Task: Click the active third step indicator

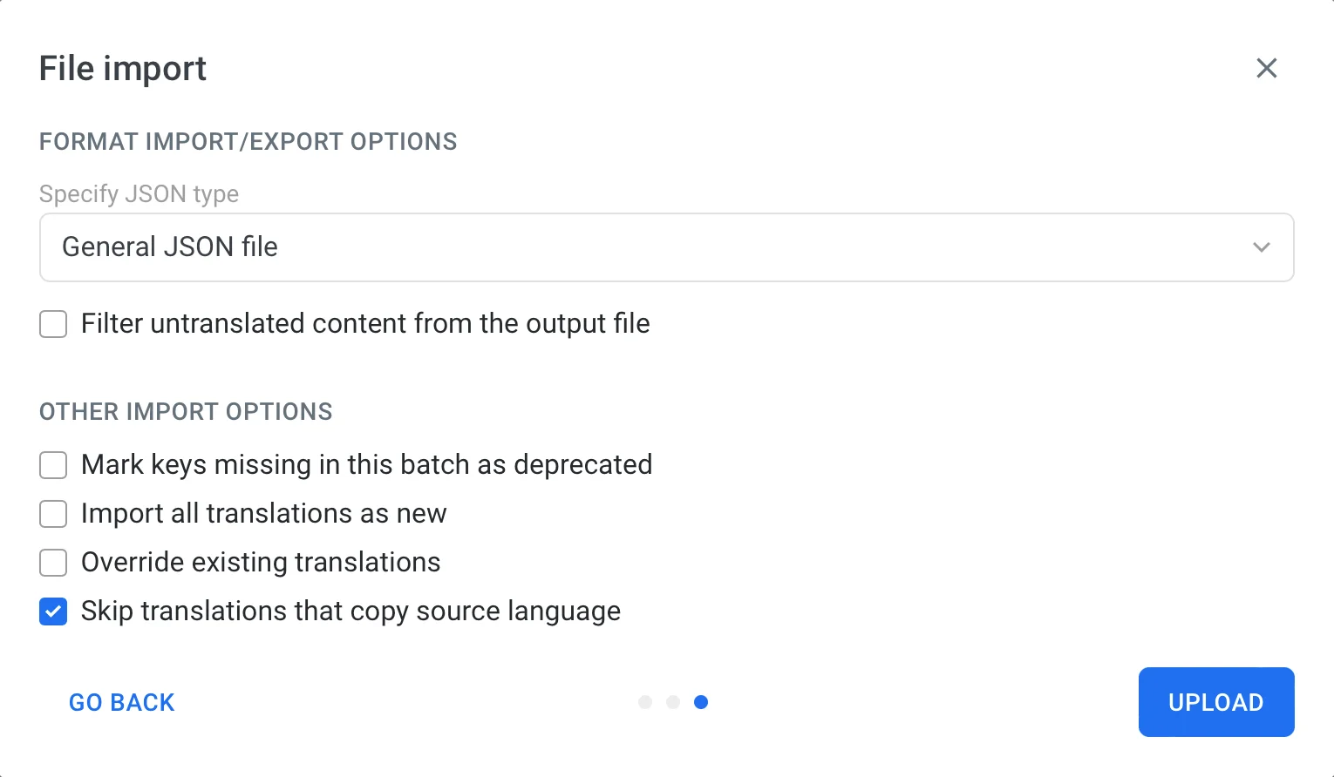Action: pyautogui.click(x=701, y=702)
